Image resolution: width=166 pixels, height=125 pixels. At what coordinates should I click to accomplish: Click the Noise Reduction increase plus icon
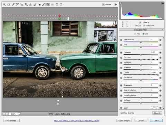click(x=160, y=91)
